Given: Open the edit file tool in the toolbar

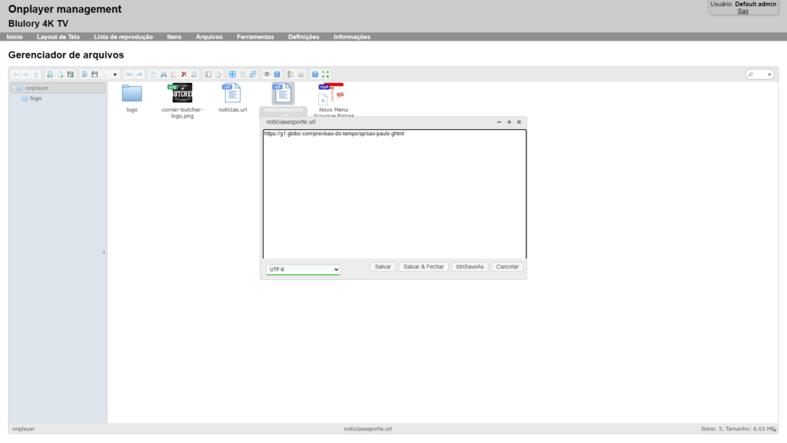Looking at the screenshot, I should pos(218,75).
